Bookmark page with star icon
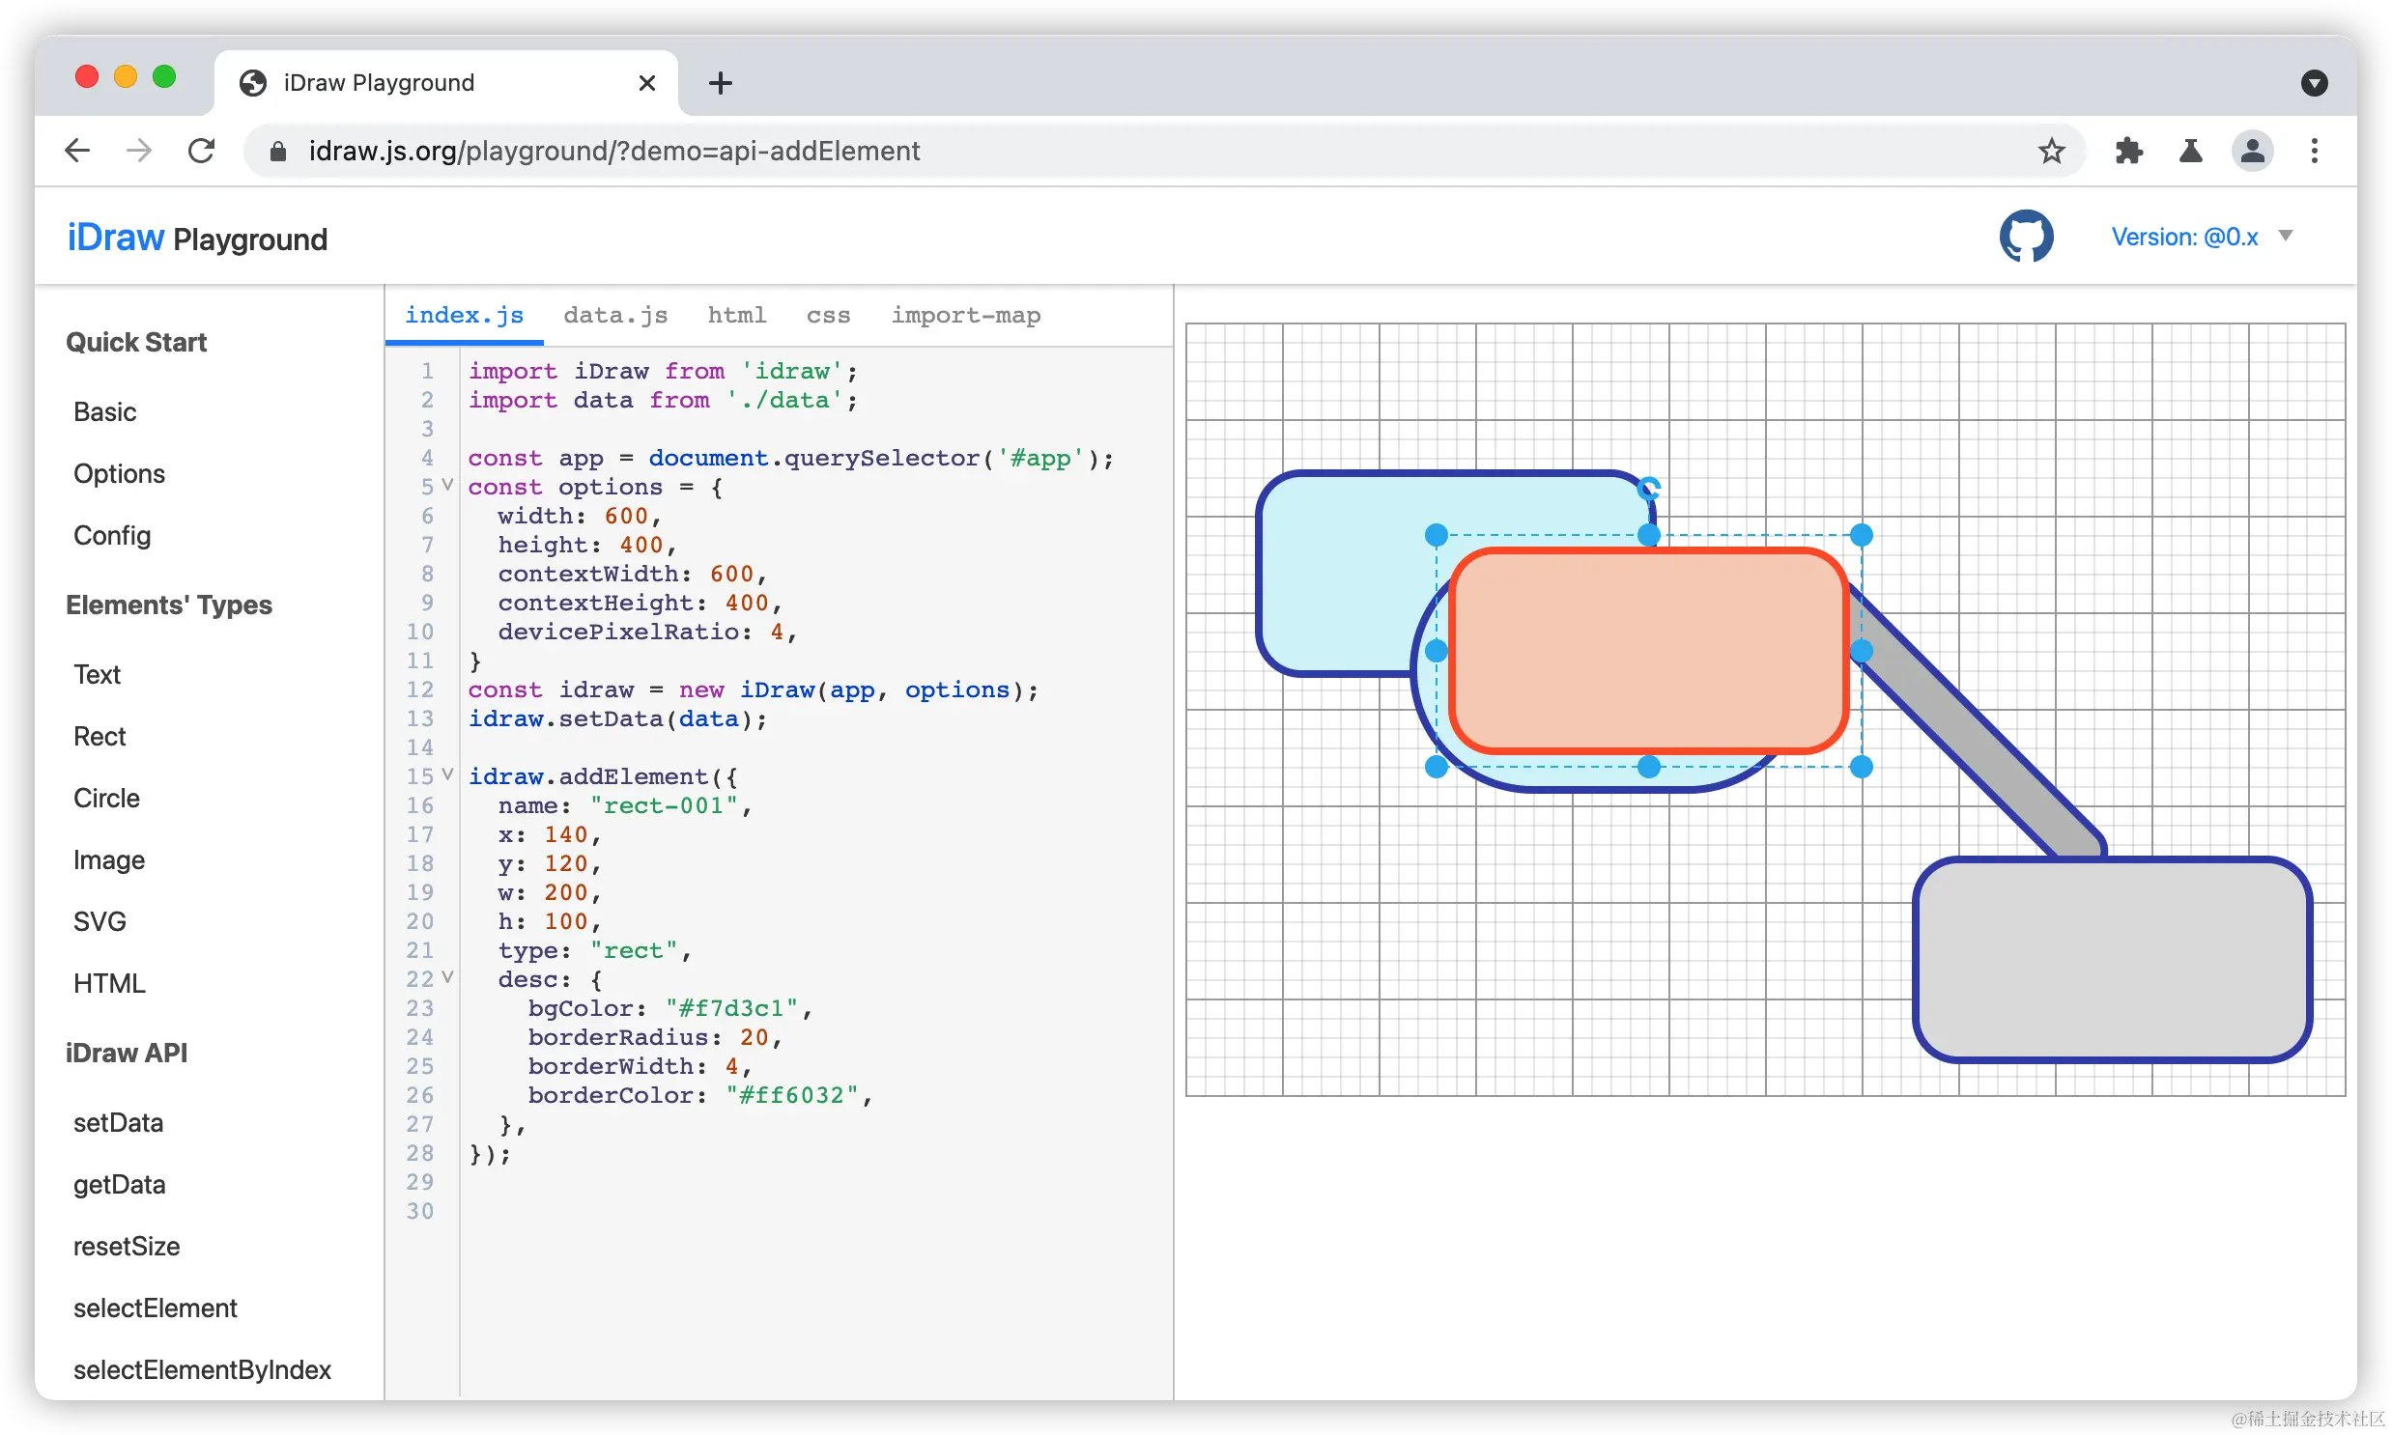The width and height of the screenshot is (2392, 1435). (x=2051, y=151)
